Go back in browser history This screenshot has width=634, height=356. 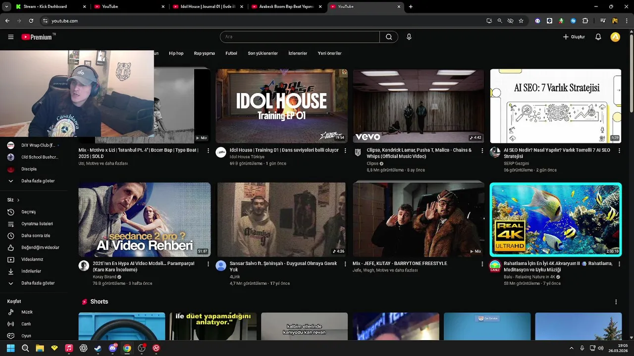(x=7, y=21)
